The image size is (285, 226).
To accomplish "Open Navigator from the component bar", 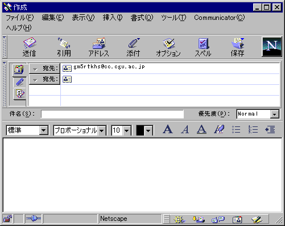I will 179,219.
